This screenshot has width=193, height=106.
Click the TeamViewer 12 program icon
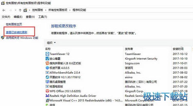47,54
